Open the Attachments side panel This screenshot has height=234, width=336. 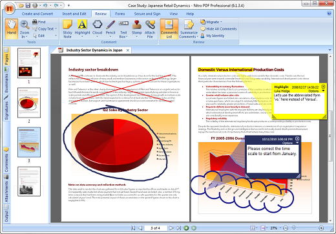pyautogui.click(x=6, y=189)
